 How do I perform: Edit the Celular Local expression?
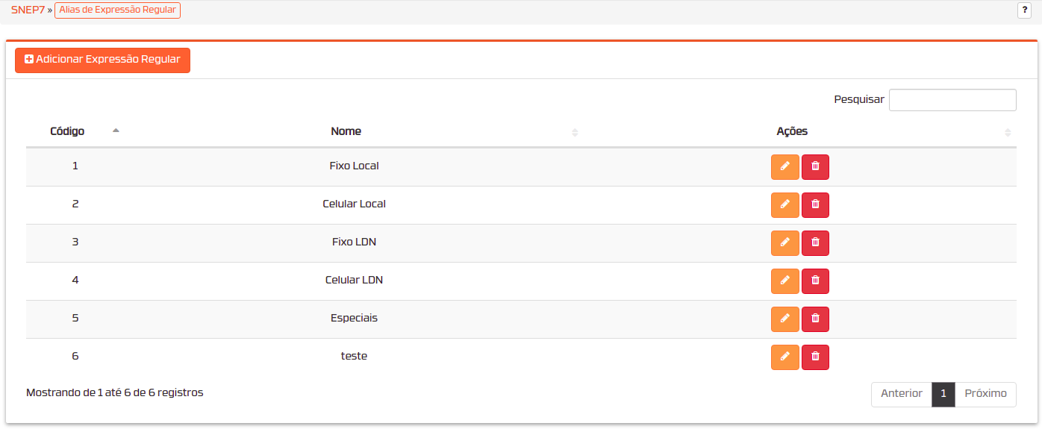point(784,205)
